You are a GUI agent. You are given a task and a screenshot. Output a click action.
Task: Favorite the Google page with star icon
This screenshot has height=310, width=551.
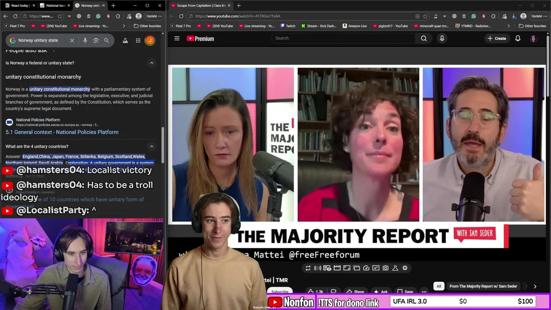tap(59, 16)
